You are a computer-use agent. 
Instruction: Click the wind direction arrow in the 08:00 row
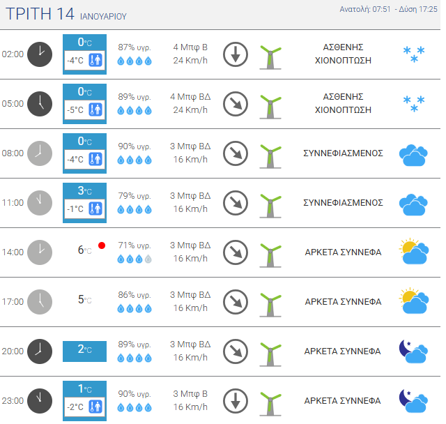click(x=236, y=153)
